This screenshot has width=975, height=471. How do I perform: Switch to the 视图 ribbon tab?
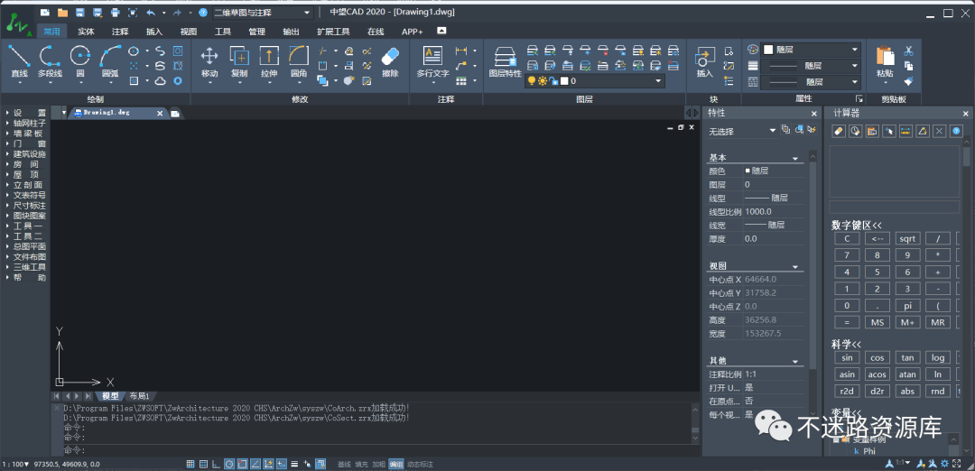(x=188, y=32)
